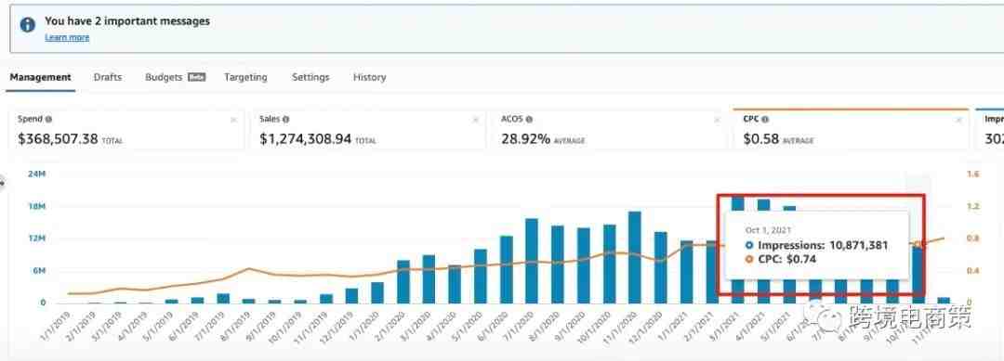This screenshot has width=1004, height=361.
Task: Click the 11/1/2020 impressions bar
Action: (x=635, y=257)
